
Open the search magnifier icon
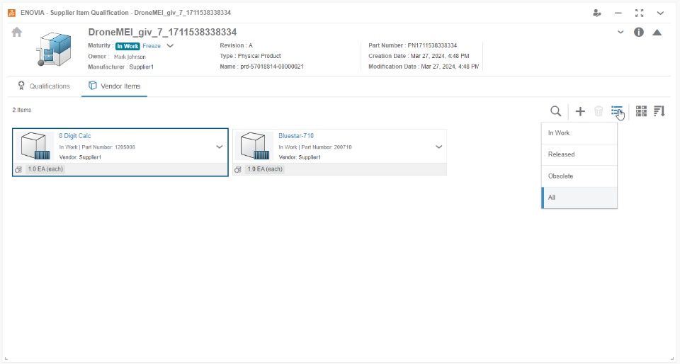[x=555, y=111]
